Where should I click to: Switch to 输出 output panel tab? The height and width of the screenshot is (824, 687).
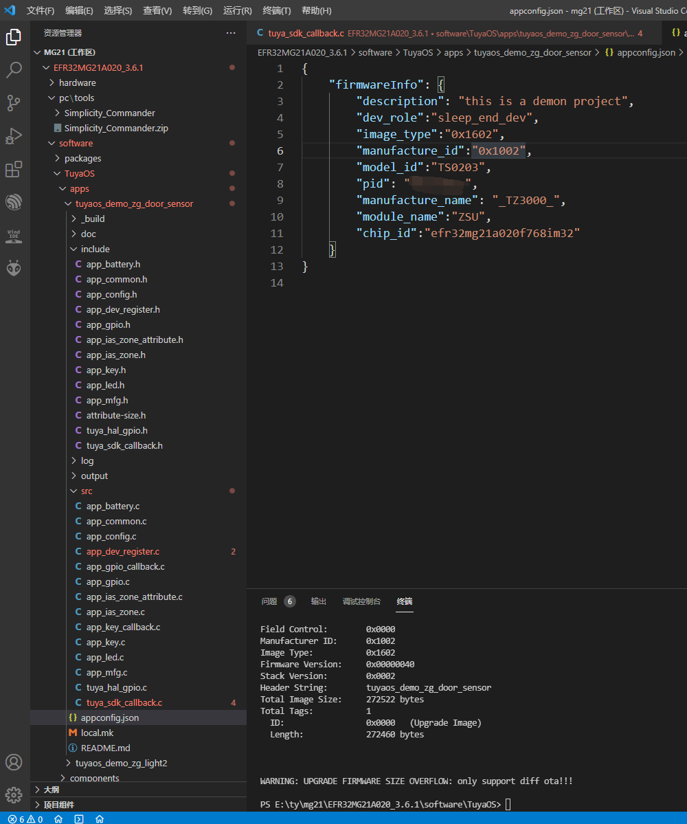318,601
